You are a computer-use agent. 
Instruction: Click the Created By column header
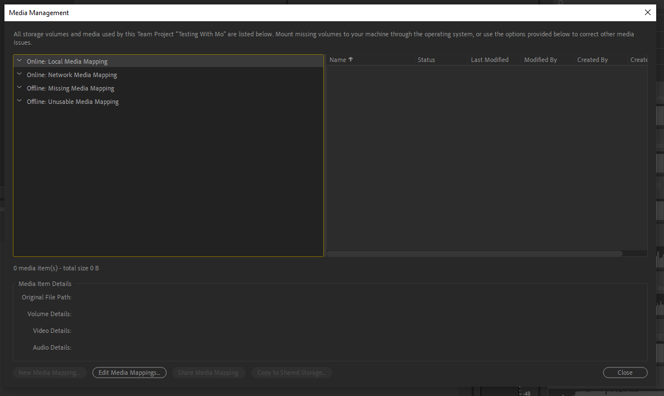[592, 59]
